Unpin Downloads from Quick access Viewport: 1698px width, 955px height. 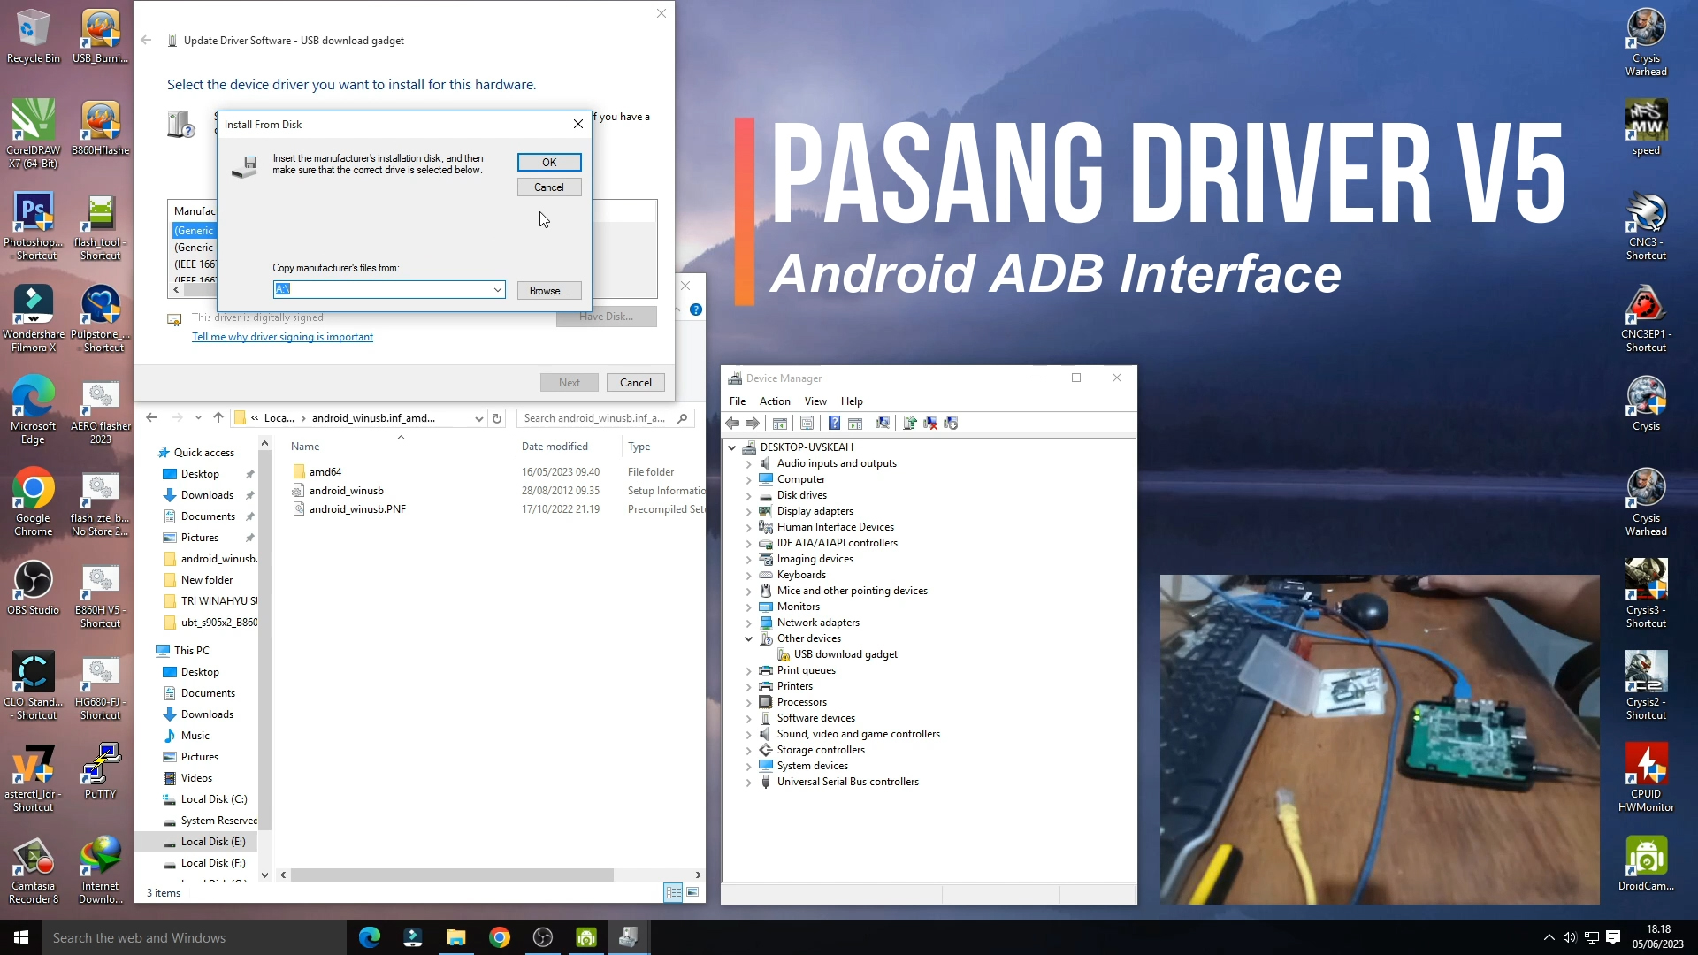coord(250,494)
